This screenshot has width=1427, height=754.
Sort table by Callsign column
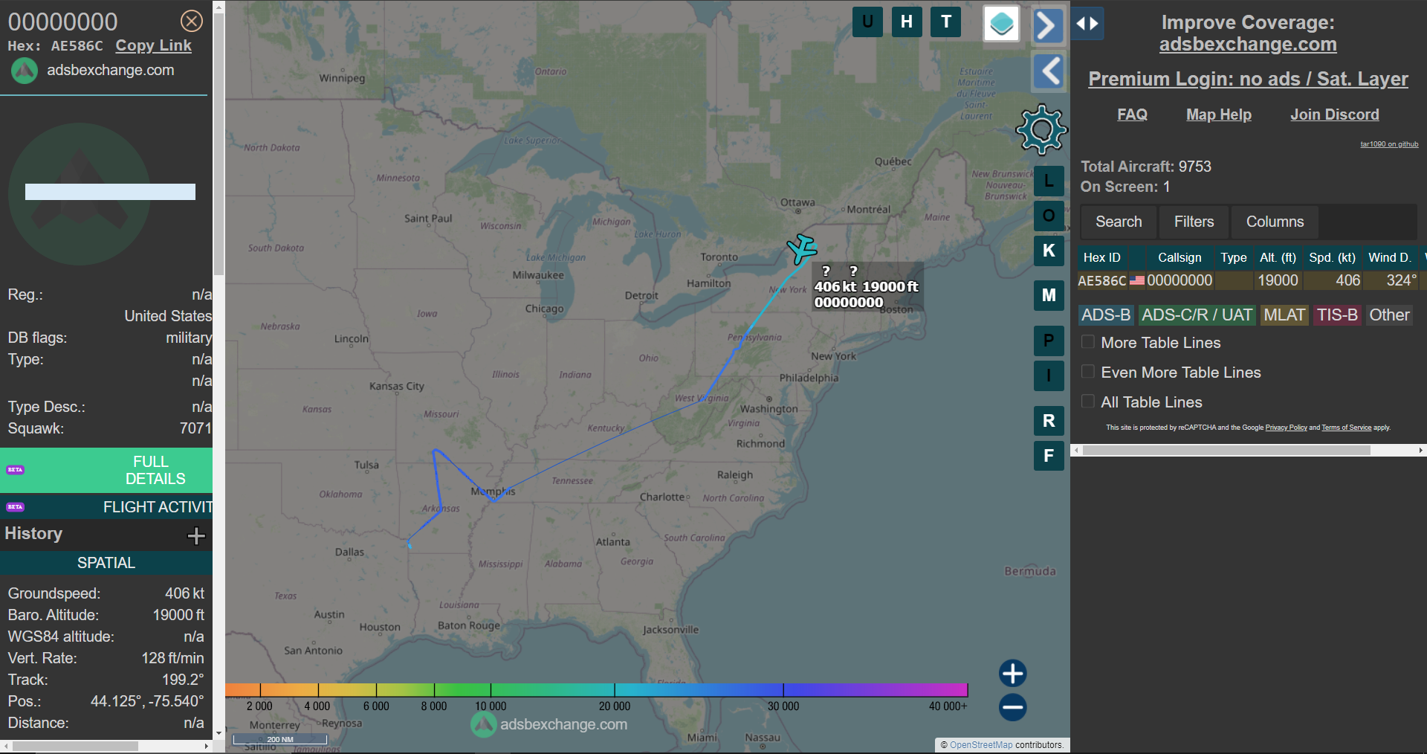click(x=1179, y=257)
